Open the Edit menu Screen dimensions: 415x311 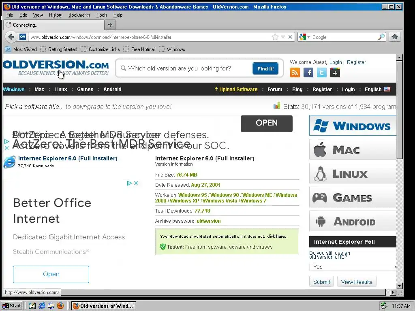pos(23,15)
